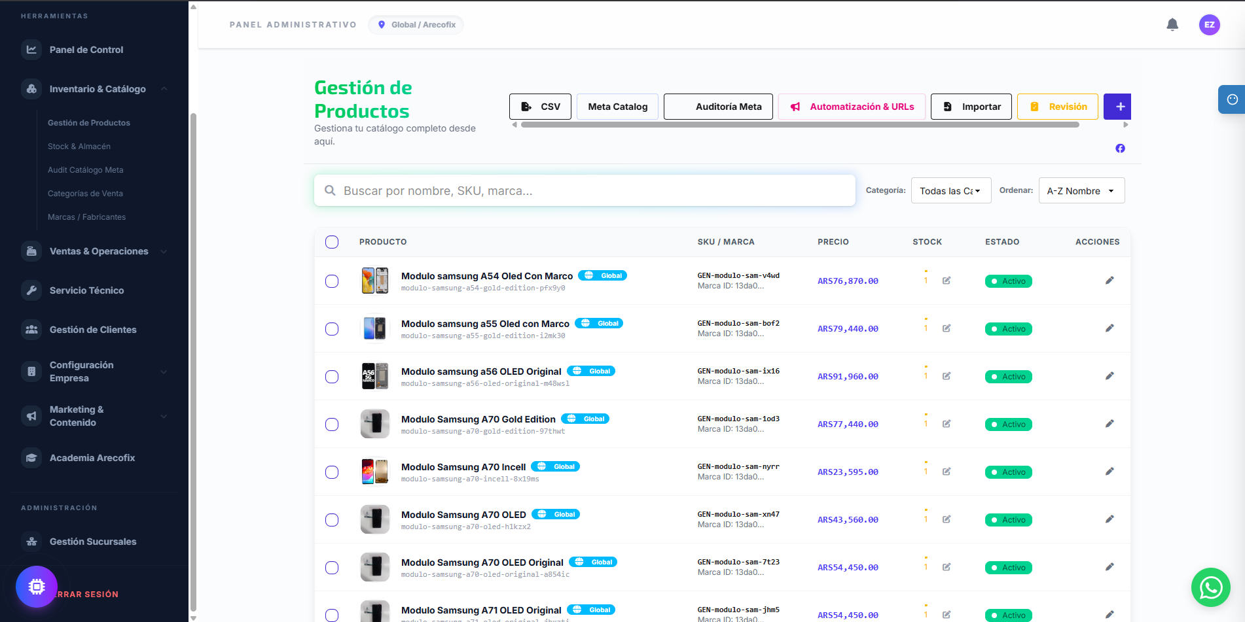Open Modulo Samsung A70 Incell thumbnail
The image size is (1245, 622).
pyautogui.click(x=375, y=472)
